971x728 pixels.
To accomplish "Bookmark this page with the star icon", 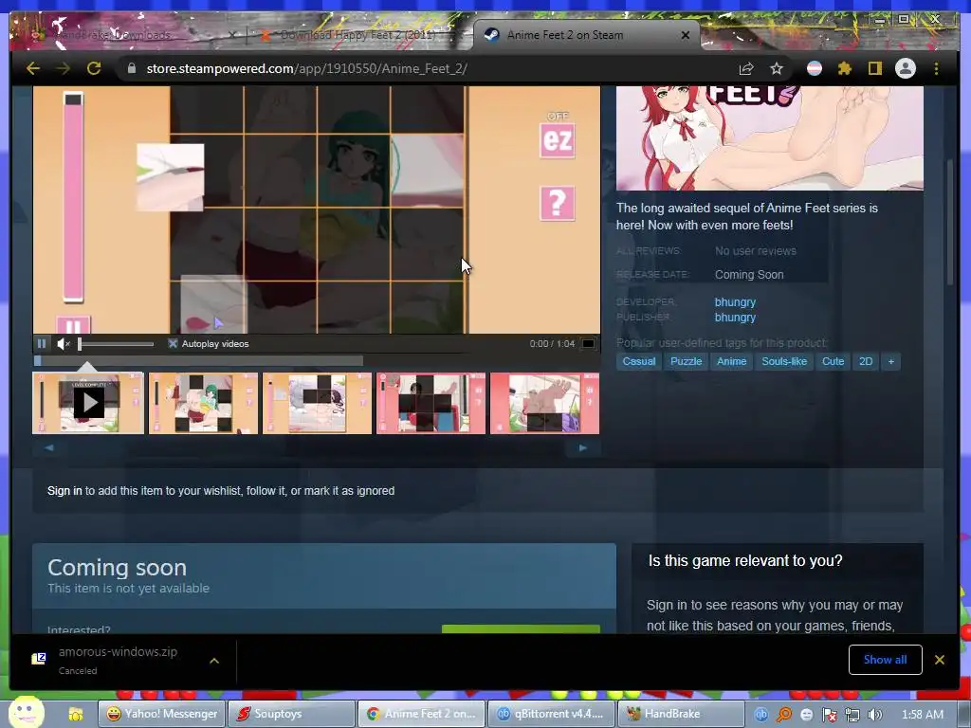I will [x=777, y=68].
